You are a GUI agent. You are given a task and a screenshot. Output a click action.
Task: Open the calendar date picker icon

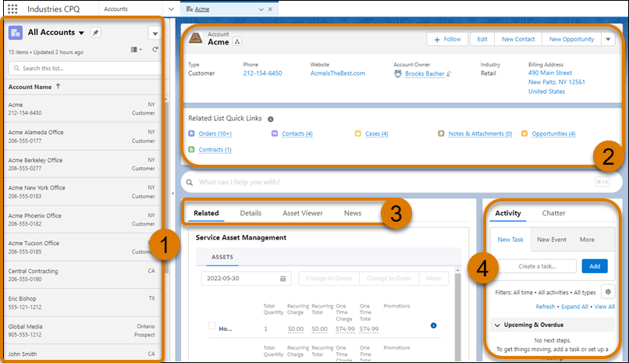click(283, 279)
